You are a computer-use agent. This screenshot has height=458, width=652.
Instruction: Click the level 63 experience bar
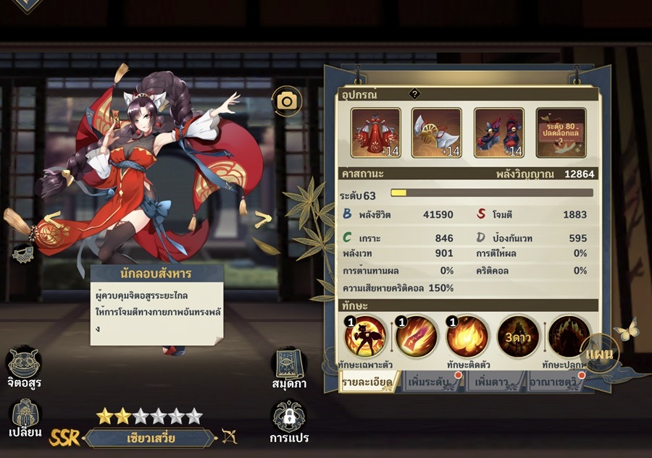click(x=491, y=192)
